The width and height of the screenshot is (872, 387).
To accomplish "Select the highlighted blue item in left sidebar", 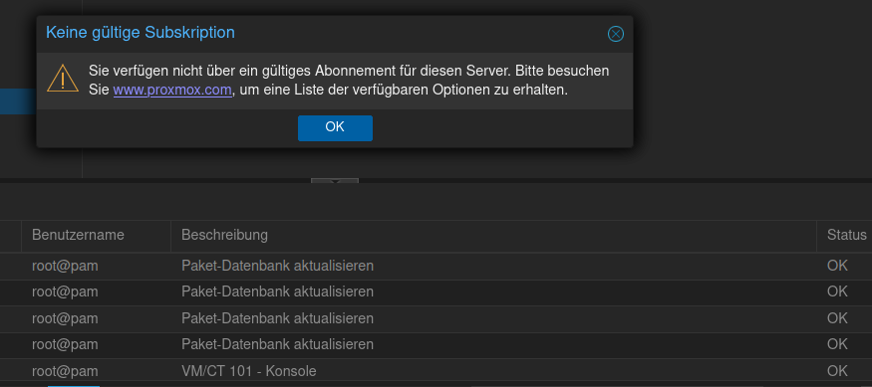I will coord(18,101).
